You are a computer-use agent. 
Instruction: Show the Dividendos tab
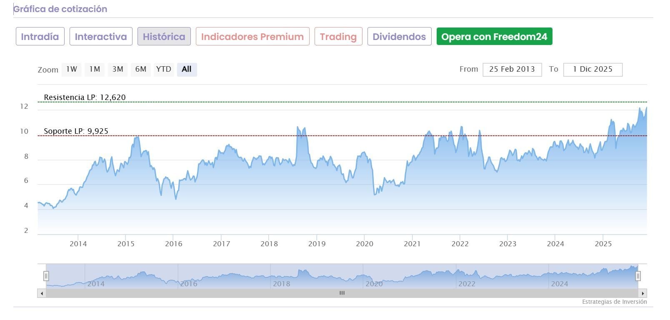coord(399,37)
